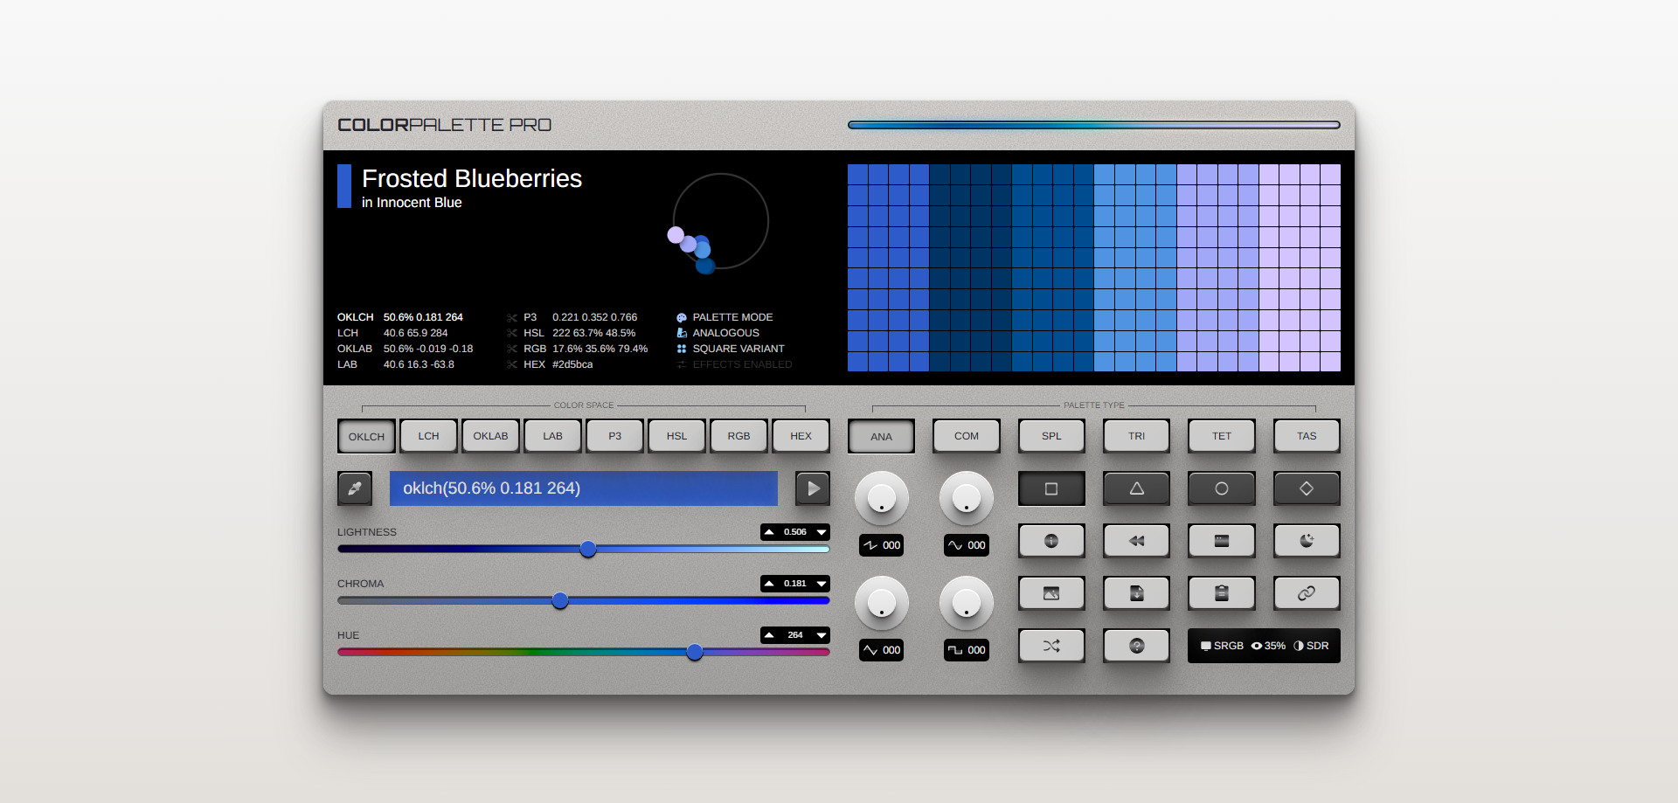Viewport: 1678px width, 803px height.
Task: Shuffle the palette colors
Action: tap(1051, 646)
